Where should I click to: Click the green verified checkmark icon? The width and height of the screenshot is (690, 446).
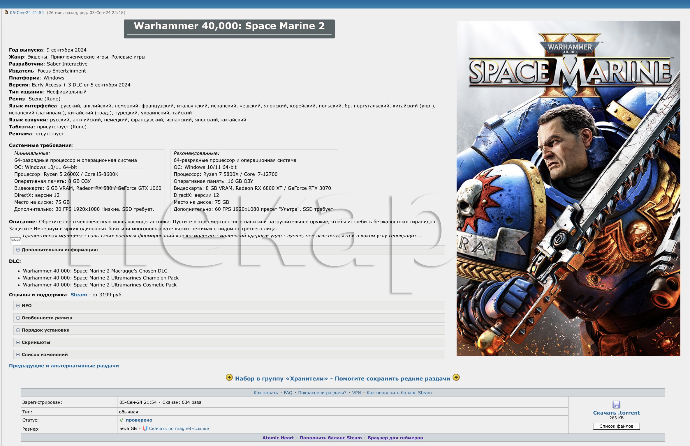point(122,420)
